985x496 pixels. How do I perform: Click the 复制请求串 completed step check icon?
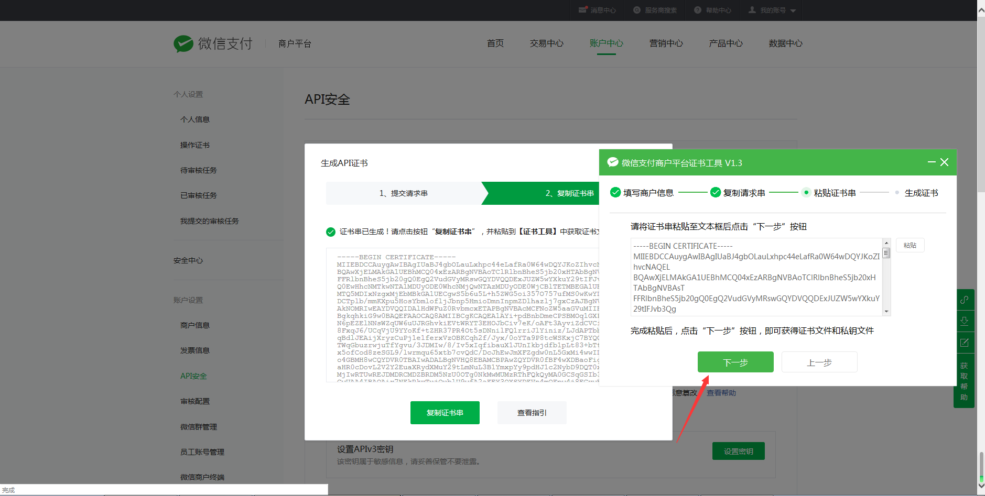tap(716, 193)
